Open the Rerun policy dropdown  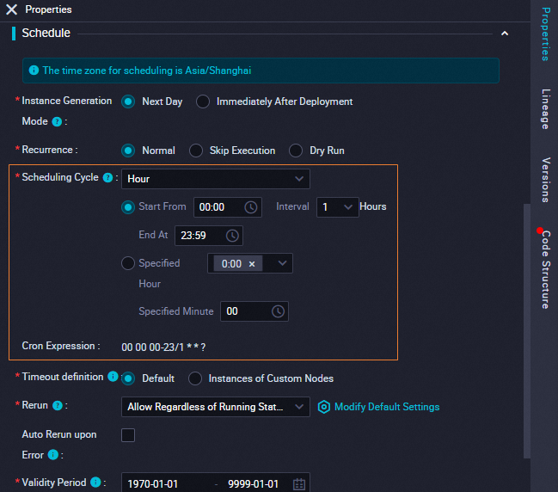click(216, 407)
